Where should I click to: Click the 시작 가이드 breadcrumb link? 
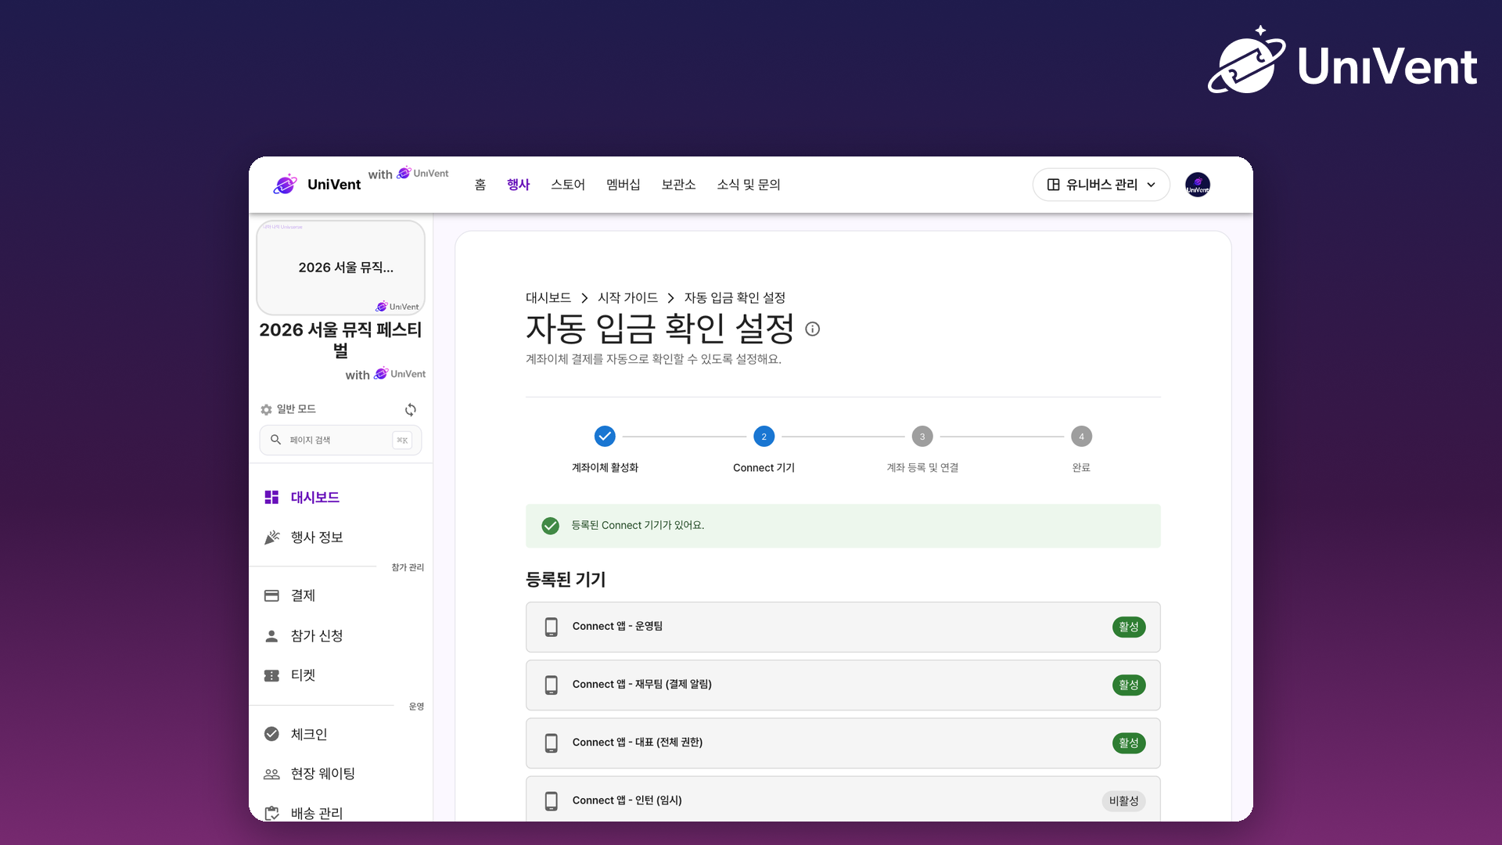tap(627, 298)
